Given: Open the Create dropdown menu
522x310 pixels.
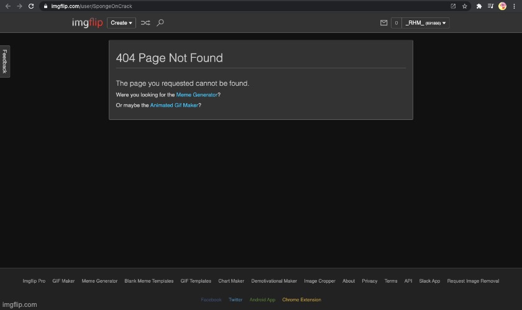Looking at the screenshot, I should pos(121,23).
